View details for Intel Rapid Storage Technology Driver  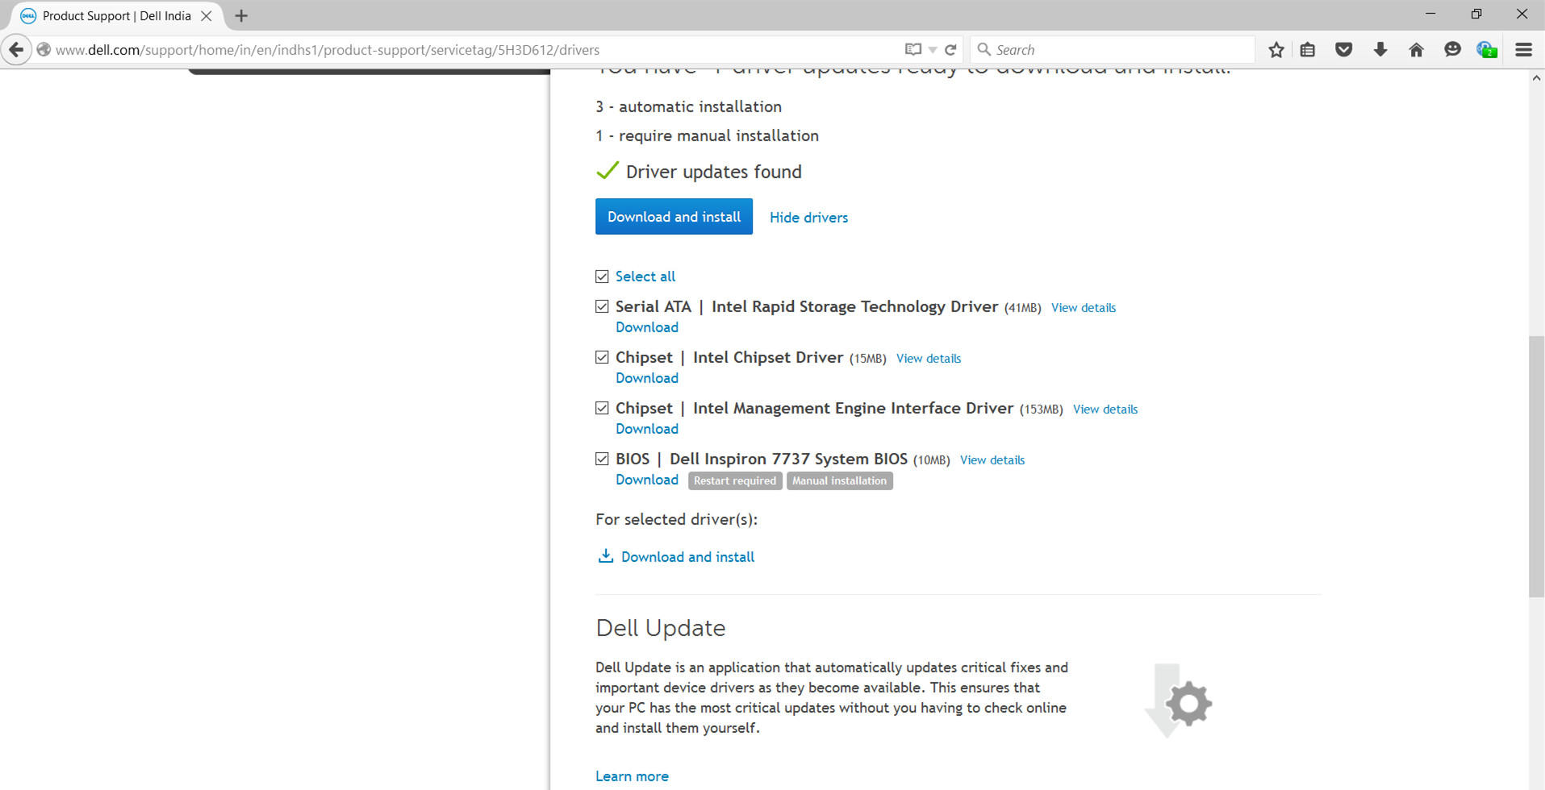[x=1084, y=308]
